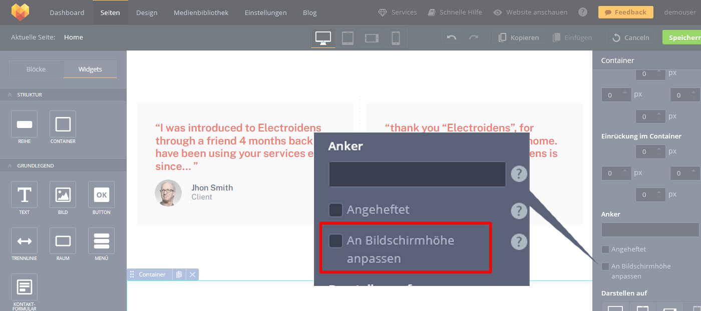Screen dimensions: 701x311
Task: Collapse the Grundlegend section
Action: point(10,165)
